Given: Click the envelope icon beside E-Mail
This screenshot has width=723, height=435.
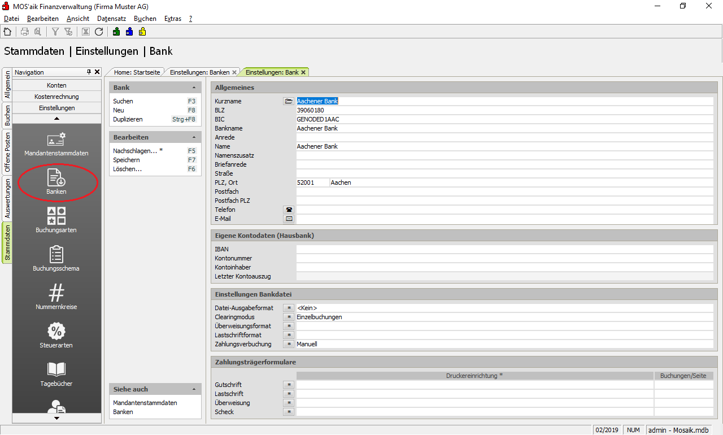Looking at the screenshot, I should [289, 219].
